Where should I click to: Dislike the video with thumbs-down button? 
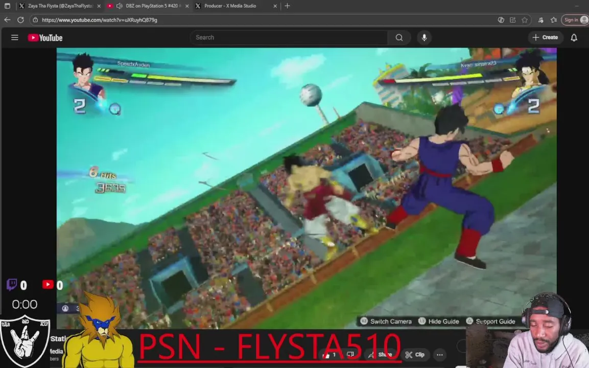point(350,355)
